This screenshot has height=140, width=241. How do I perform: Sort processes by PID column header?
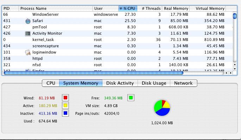[11, 8]
